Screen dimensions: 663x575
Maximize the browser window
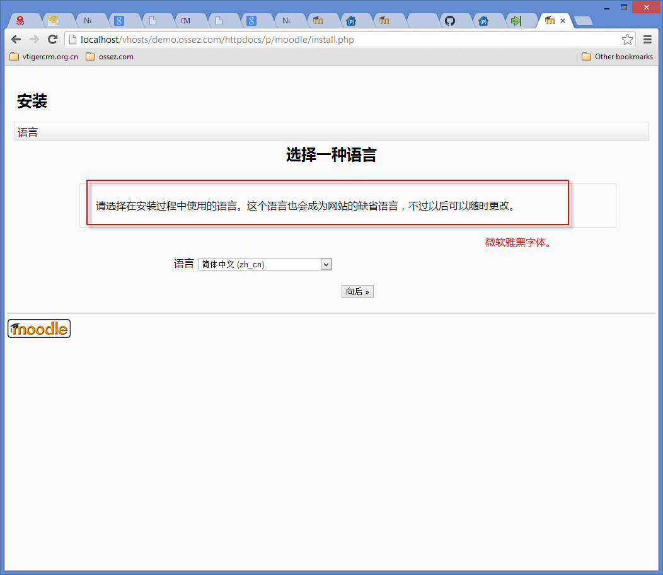click(624, 7)
